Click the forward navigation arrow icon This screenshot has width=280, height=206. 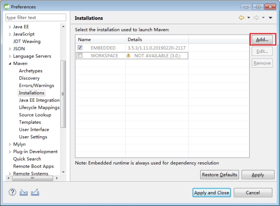point(256,17)
